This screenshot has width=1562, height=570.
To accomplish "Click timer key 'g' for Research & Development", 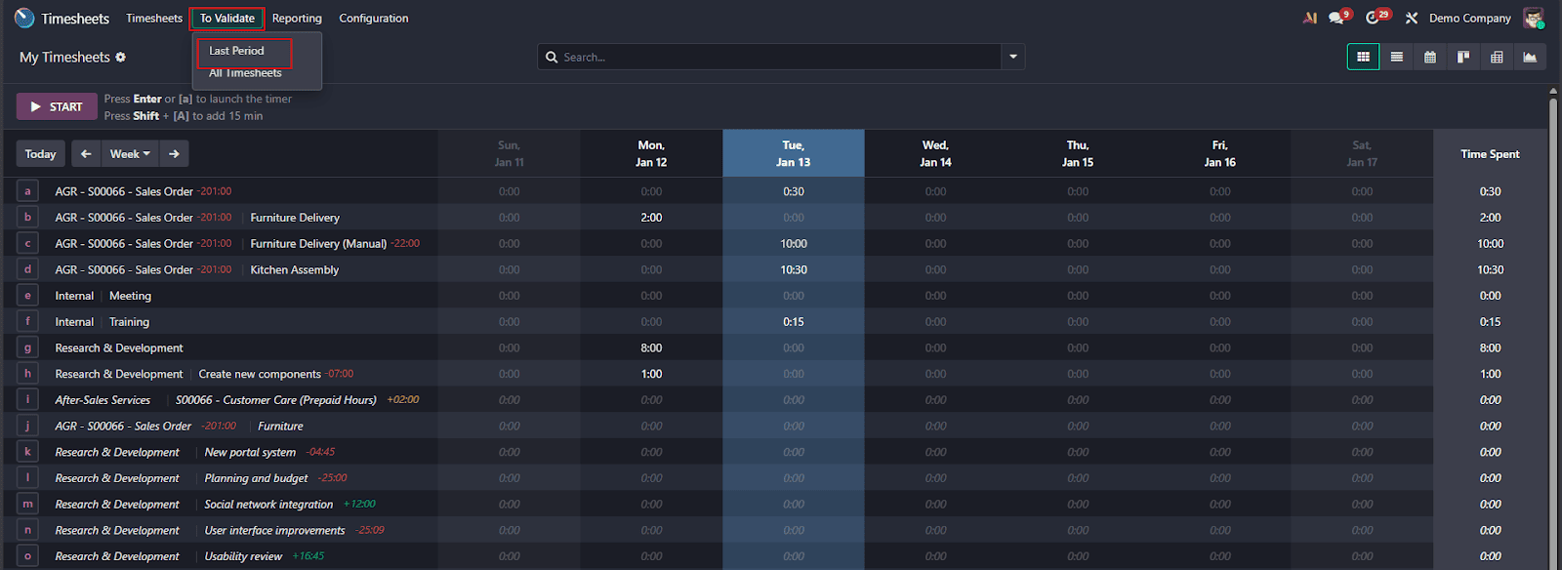I will [27, 347].
